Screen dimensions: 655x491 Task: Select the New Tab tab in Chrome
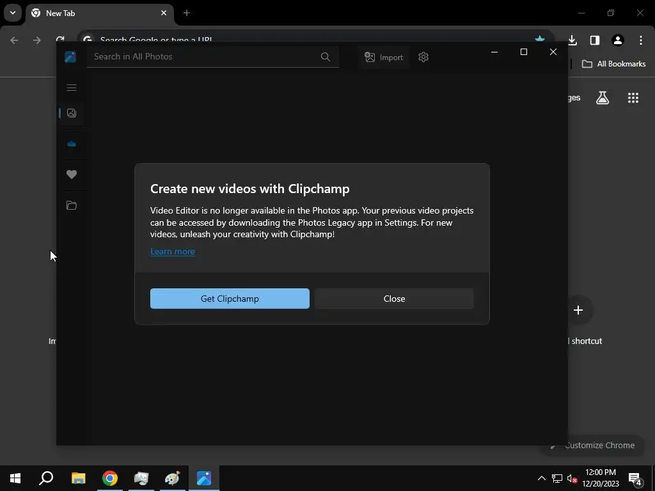tap(99, 13)
